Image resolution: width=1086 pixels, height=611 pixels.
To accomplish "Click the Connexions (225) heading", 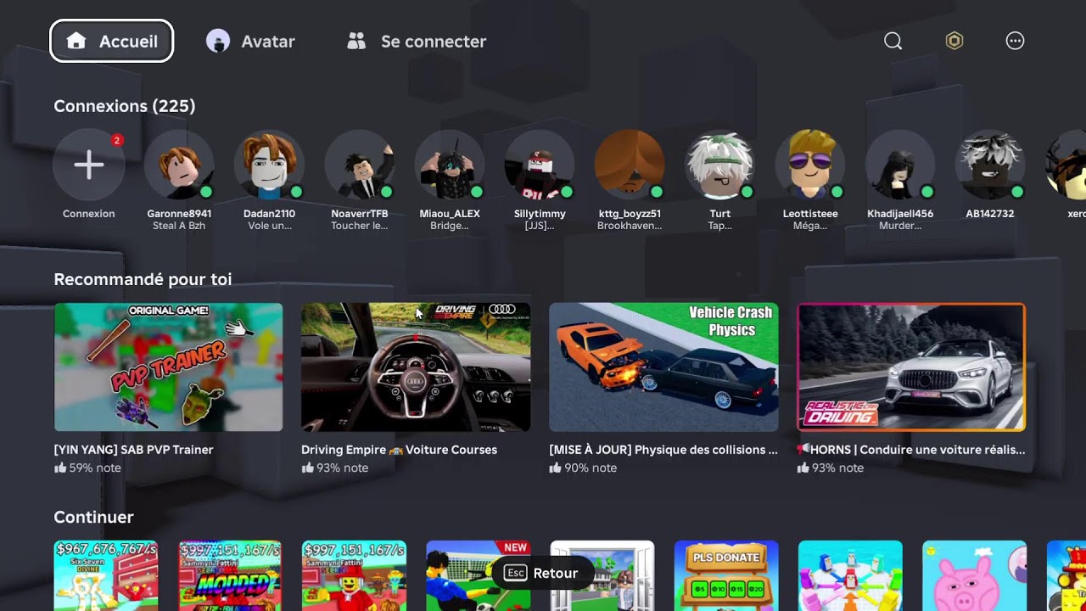I will pyautogui.click(x=125, y=106).
